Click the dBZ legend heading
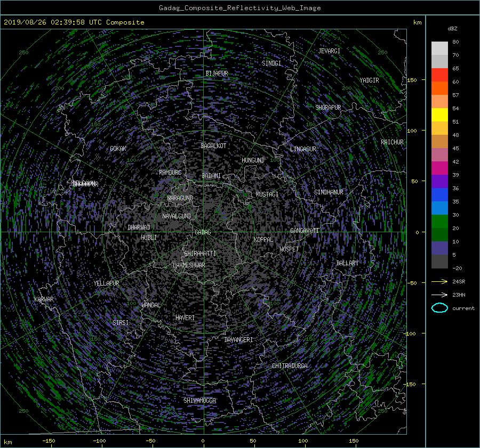Screen dimensions: 480x448 452,29
